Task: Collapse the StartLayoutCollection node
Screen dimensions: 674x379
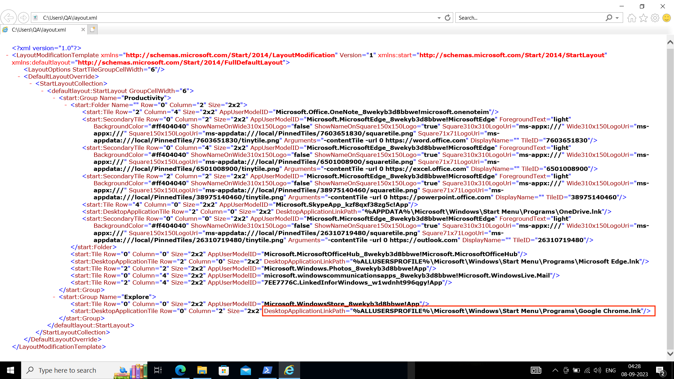Action: [x=31, y=84]
